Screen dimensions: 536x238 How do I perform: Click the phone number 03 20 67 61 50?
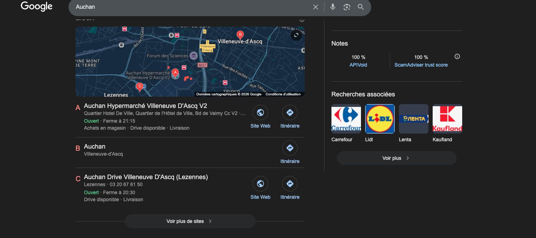(126, 184)
